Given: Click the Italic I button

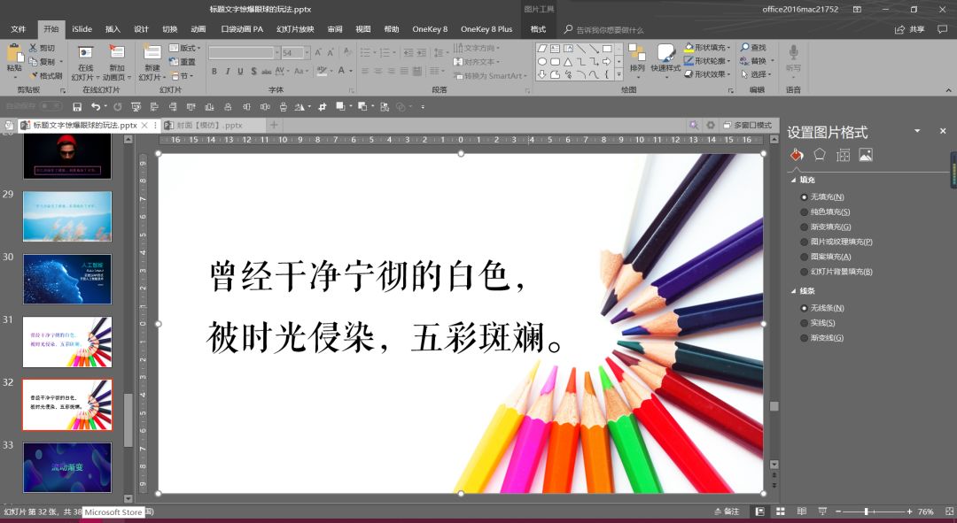Looking at the screenshot, I should (228, 72).
